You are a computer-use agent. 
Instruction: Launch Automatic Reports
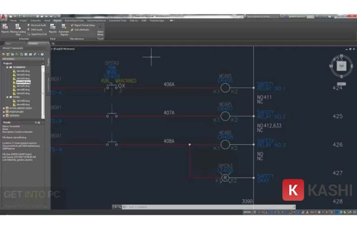[64, 29]
